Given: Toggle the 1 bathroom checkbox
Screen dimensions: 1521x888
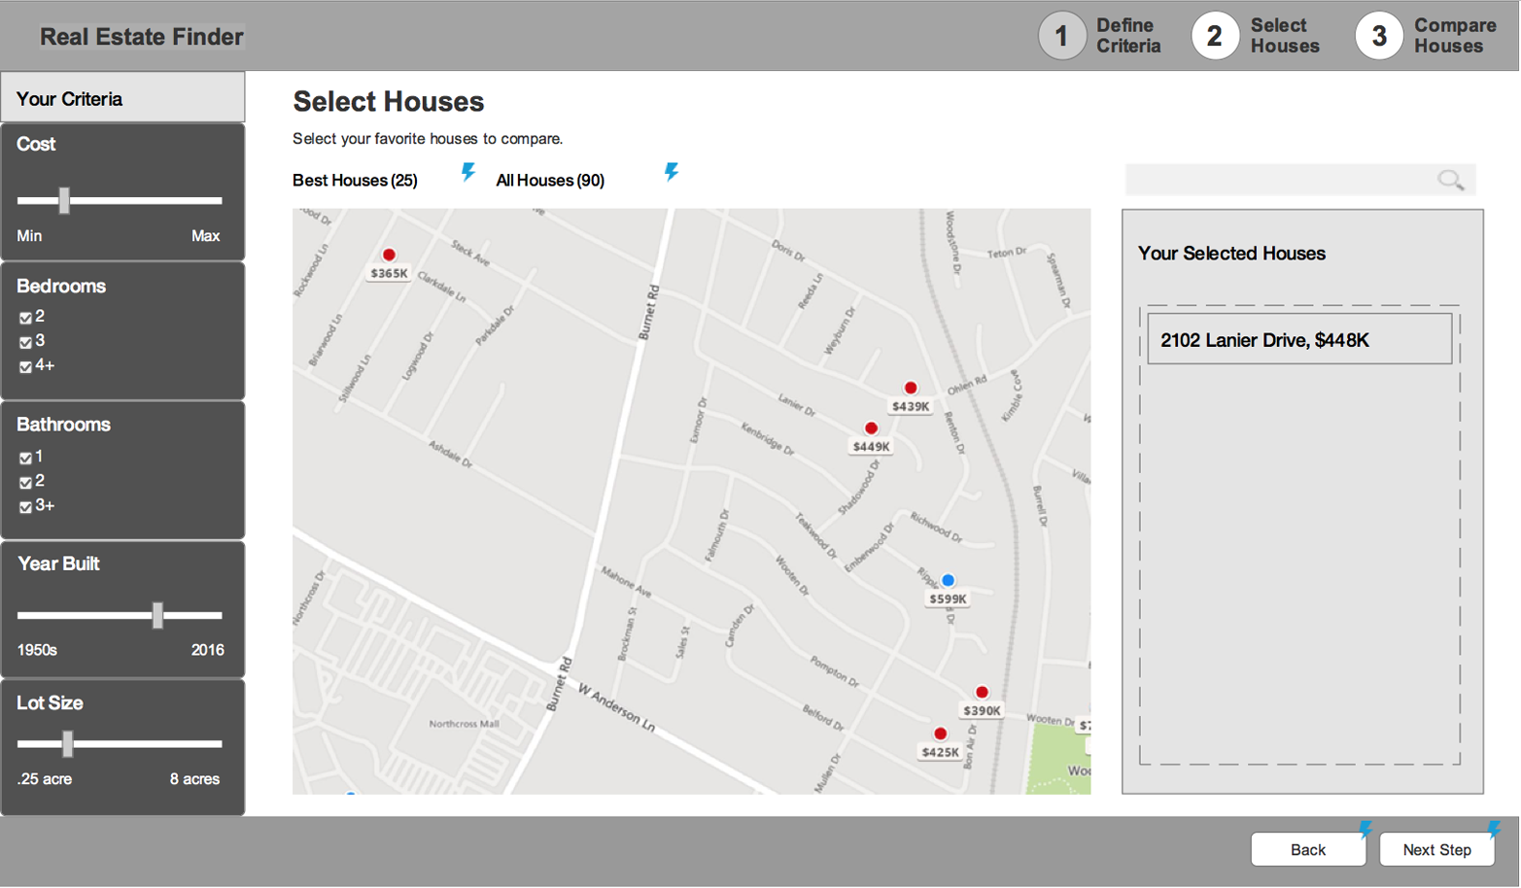Looking at the screenshot, I should (25, 458).
